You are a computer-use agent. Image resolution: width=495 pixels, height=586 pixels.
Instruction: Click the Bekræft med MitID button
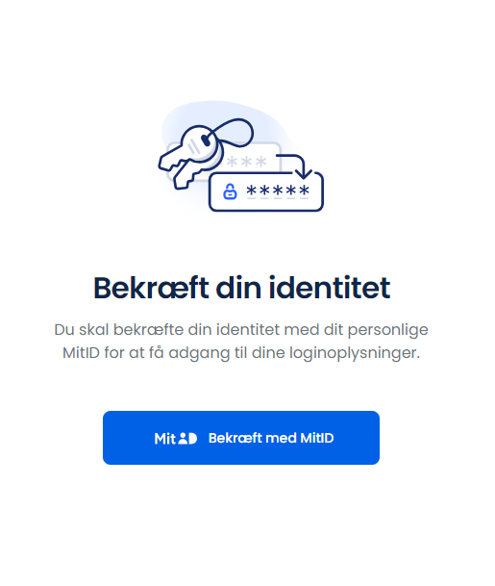[241, 438]
